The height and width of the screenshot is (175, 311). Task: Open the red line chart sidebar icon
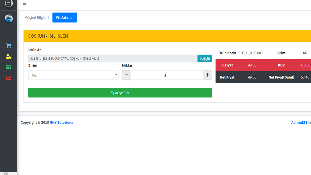8,78
